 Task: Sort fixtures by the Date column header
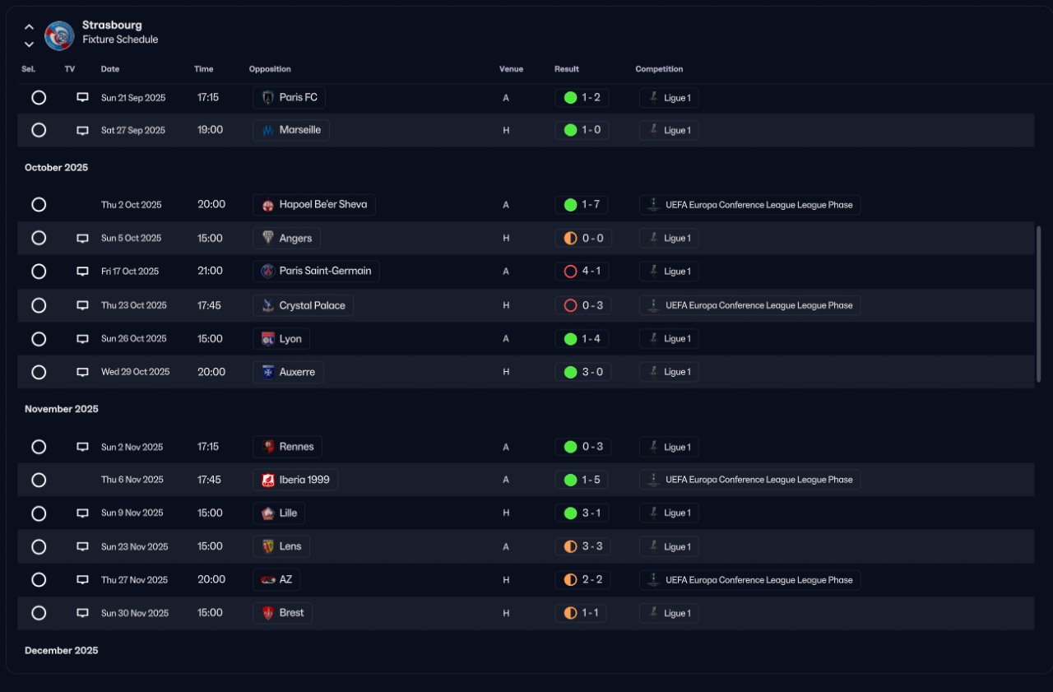coord(110,69)
